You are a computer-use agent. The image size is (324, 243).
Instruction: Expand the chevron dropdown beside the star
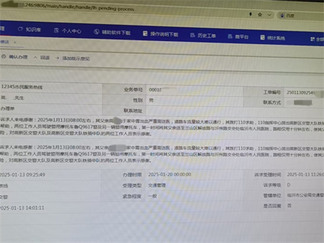[269, 15]
